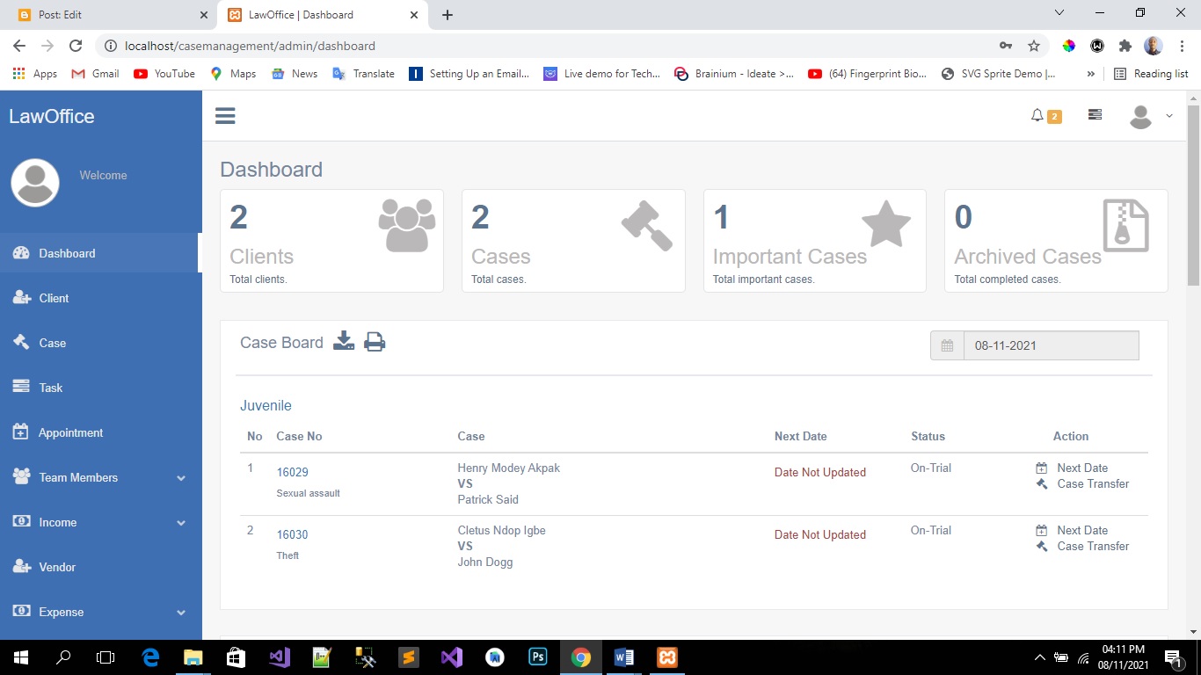Switch to the Post: Edit browser tab
Screen dimensions: 1201x675
coord(106,14)
